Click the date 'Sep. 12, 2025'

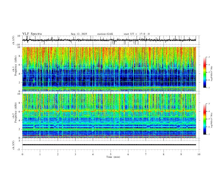[x=79, y=34]
